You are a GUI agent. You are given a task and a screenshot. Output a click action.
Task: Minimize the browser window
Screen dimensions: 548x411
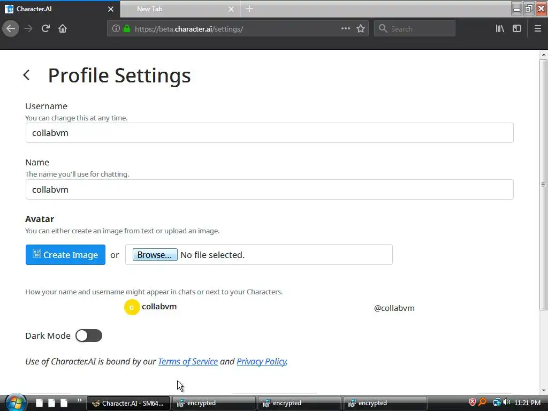click(x=516, y=9)
